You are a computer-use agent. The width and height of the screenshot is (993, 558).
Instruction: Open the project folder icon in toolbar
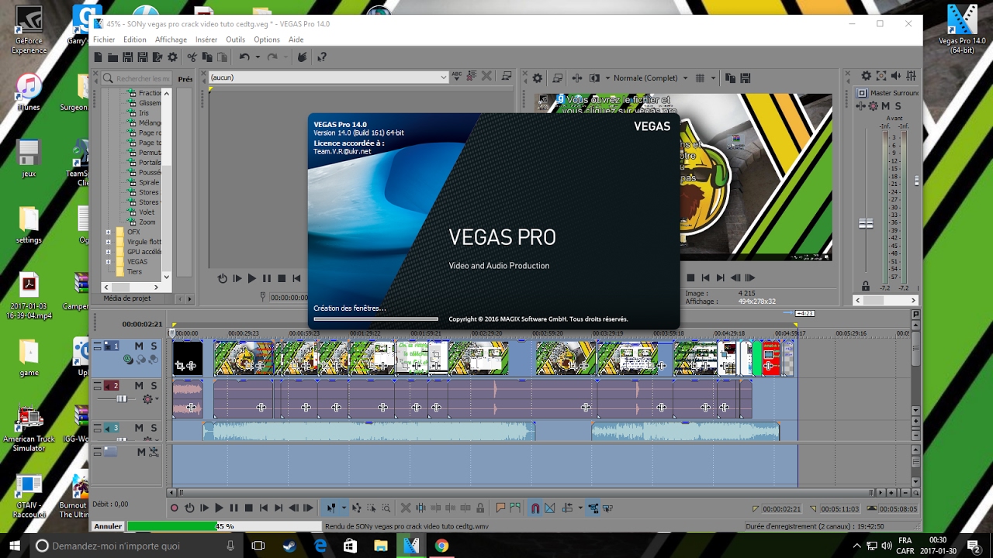[x=112, y=57]
